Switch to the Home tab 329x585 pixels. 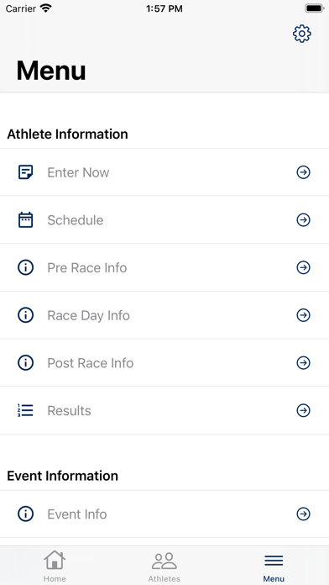tap(55, 566)
